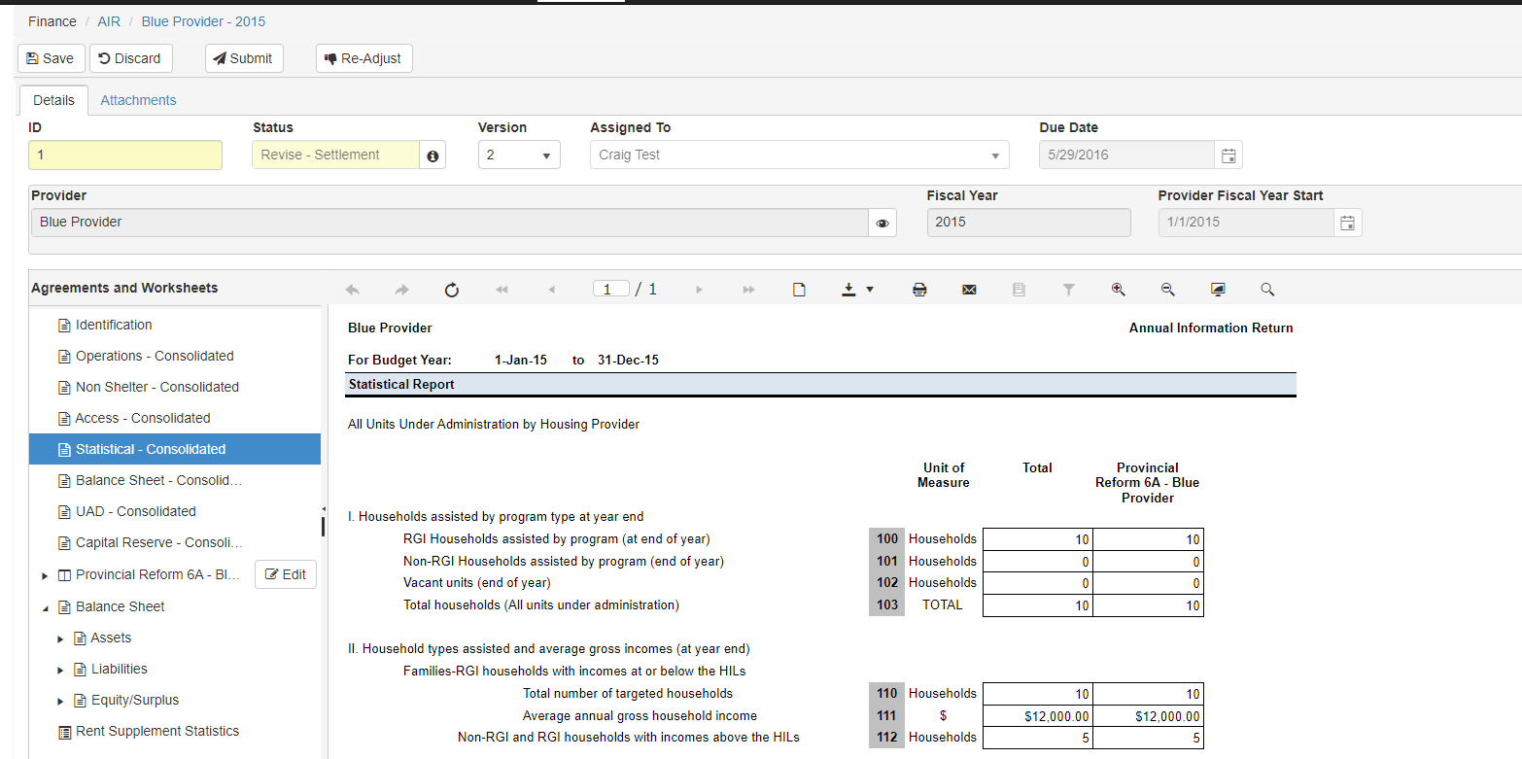1522x759 pixels.
Task: Go to the next report page
Action: [x=699, y=290]
